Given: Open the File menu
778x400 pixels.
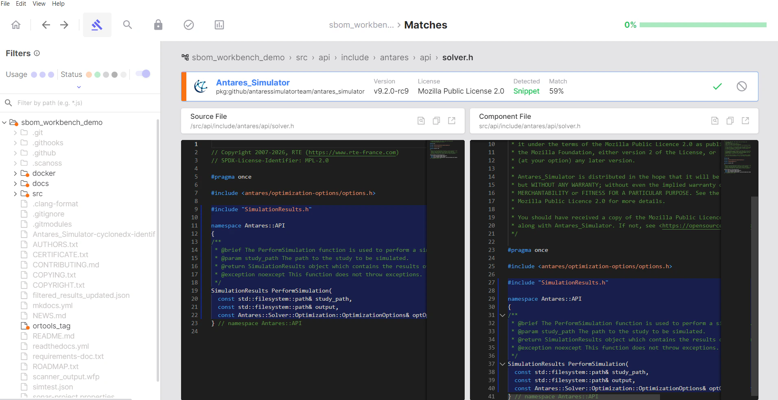Looking at the screenshot, I should tap(5, 4).
